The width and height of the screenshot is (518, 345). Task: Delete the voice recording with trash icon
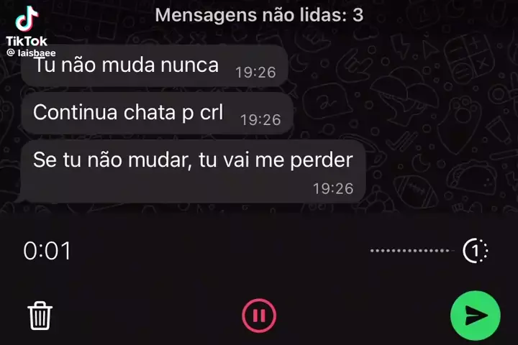coord(40,316)
